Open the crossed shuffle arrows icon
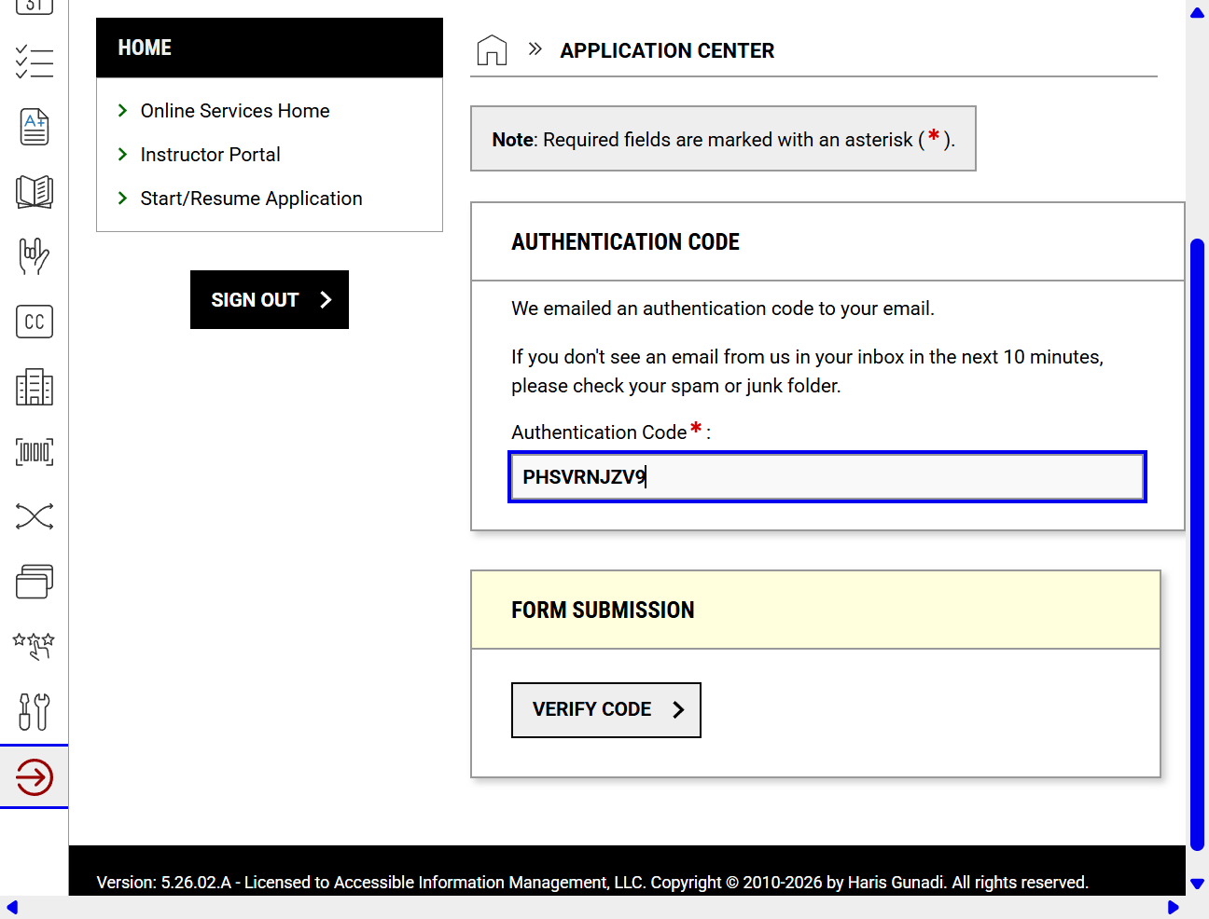Viewport: 1209px width, 919px height. [35, 516]
